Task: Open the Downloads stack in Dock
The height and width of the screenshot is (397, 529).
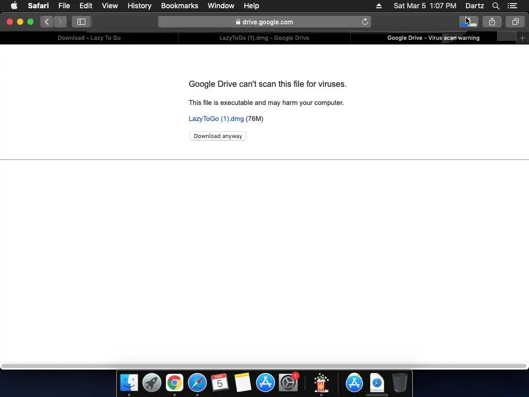Action: [x=377, y=383]
